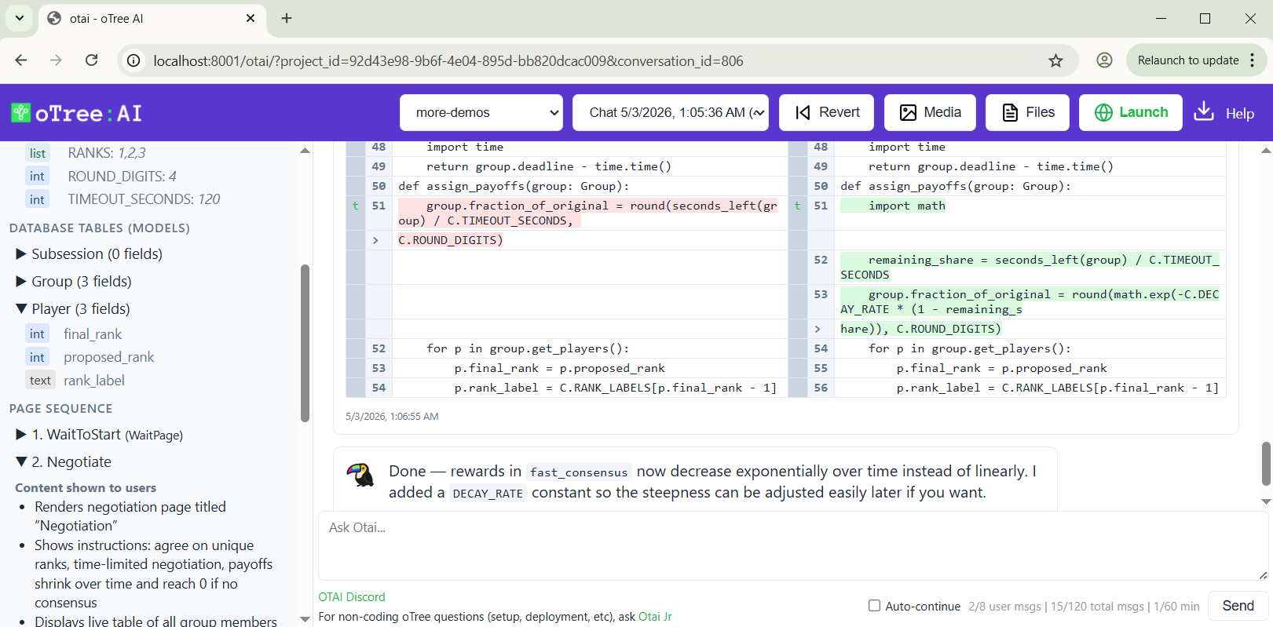Open the OTAI Discord link
This screenshot has height=627, width=1273.
coord(352,597)
